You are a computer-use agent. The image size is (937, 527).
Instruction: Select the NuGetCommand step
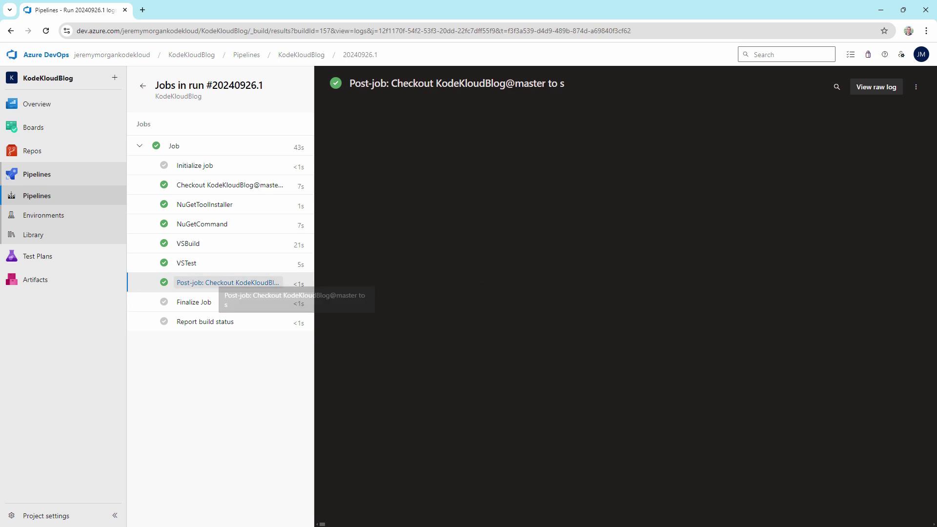click(221, 224)
